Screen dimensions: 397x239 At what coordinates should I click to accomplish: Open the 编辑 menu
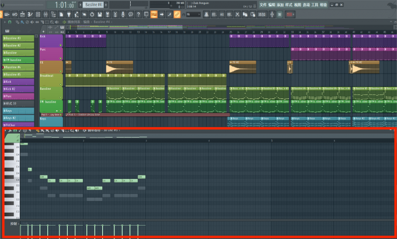[271, 5]
